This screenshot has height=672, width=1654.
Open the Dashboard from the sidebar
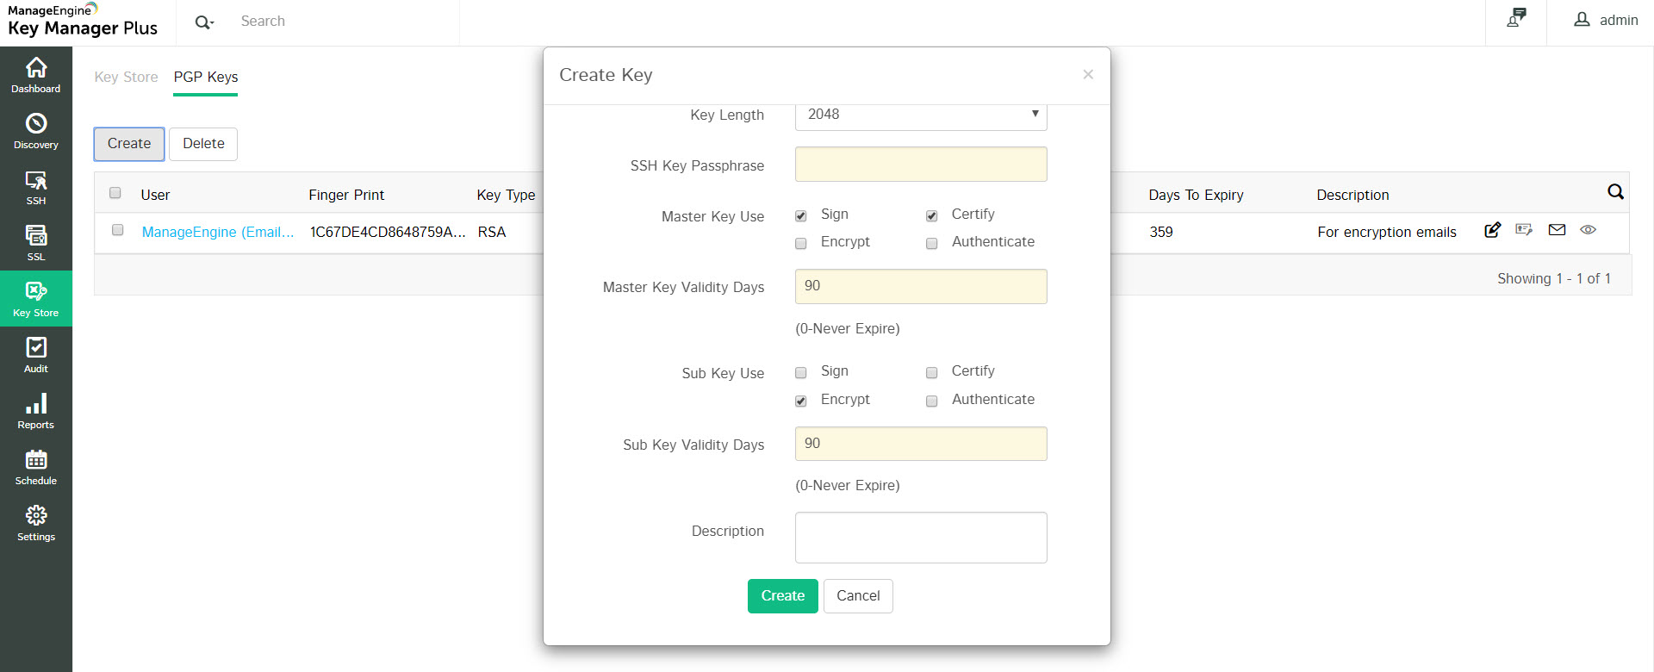36,75
